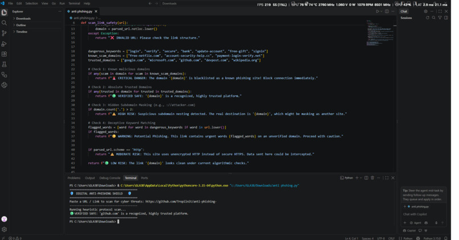Switch to the Problems panel tab
The height and width of the screenshot is (240, 459).
(x=74, y=178)
